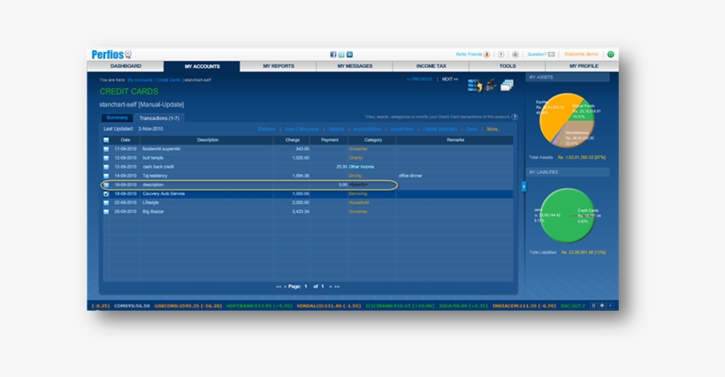Open the <Specify> category dropdown
Screen dimensions: 725x377
point(358,185)
